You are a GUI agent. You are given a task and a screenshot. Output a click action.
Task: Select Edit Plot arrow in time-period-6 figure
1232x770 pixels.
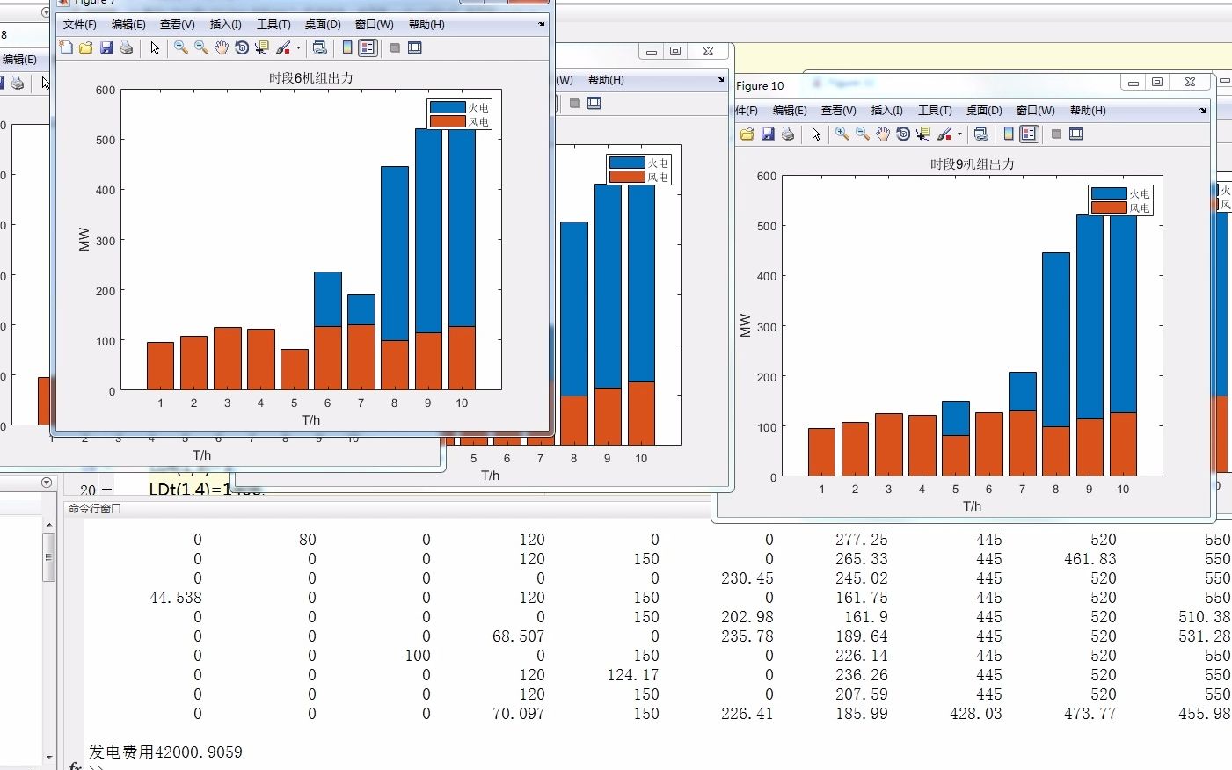coord(155,47)
